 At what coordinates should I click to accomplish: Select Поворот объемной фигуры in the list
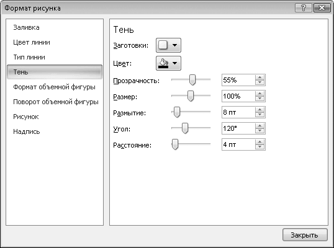[56, 102]
